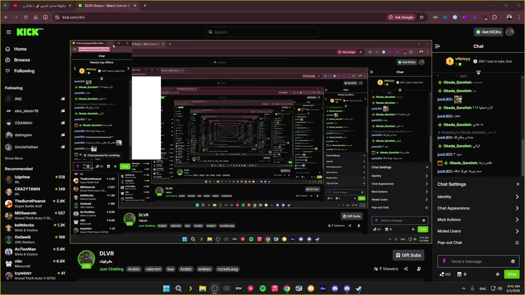Image resolution: width=525 pixels, height=295 pixels.
Task: Open the shop icon showing 0
Action: pos(462,275)
